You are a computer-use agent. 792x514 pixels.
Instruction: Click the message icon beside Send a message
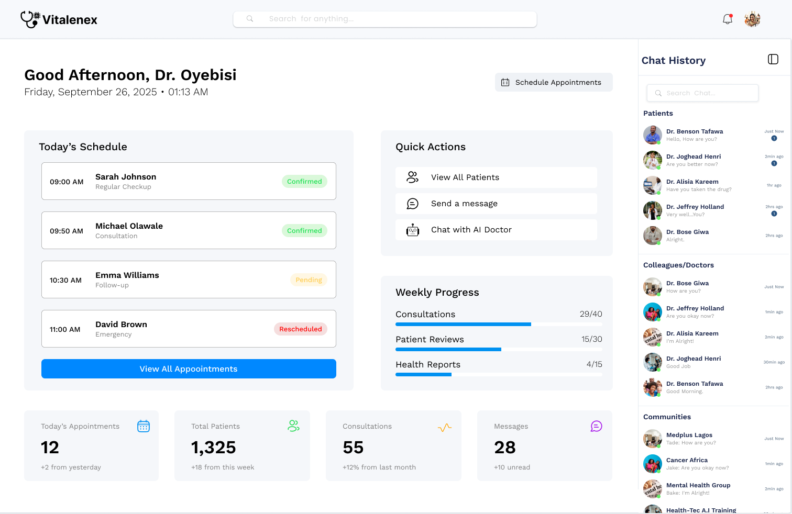[413, 204]
